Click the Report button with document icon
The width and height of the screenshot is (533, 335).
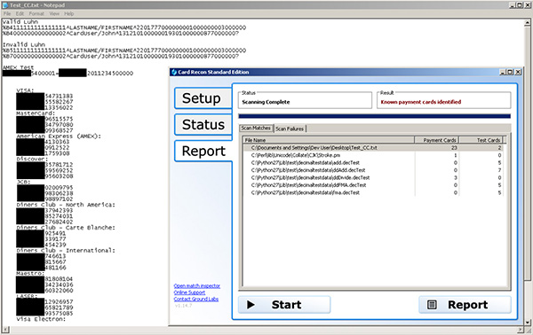[465, 305]
